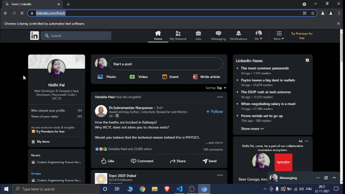The image size is (345, 194).
Task: Go to the Home tab
Action: (x=158, y=36)
